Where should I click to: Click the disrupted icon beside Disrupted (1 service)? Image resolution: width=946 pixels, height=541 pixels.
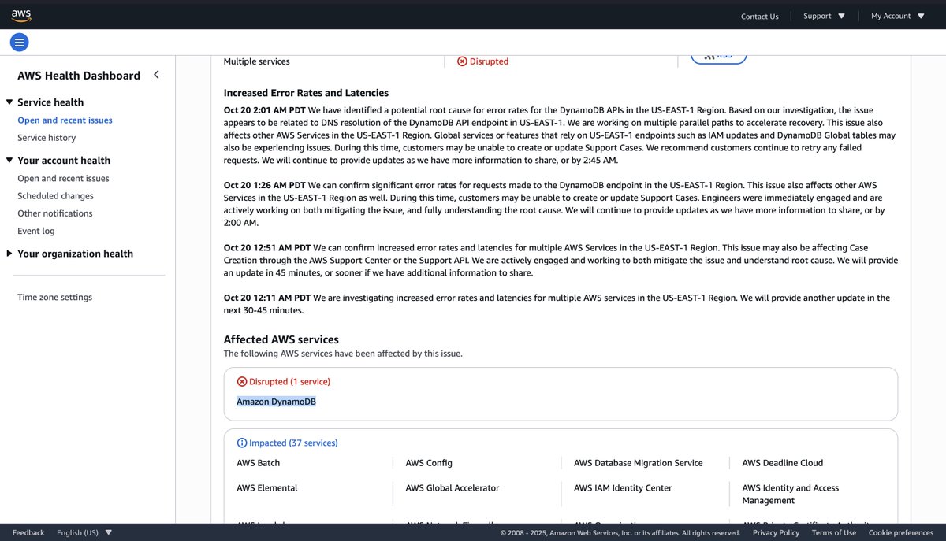242,382
